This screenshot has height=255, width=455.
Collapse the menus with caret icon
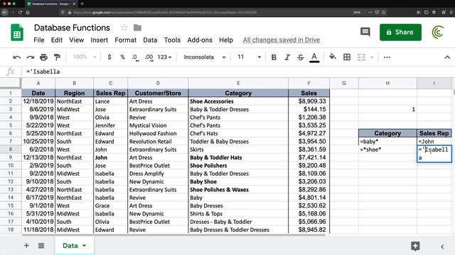447,57
